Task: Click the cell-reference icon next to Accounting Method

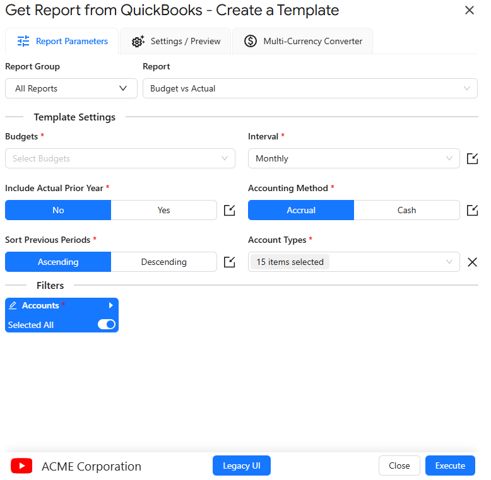Action: click(472, 210)
